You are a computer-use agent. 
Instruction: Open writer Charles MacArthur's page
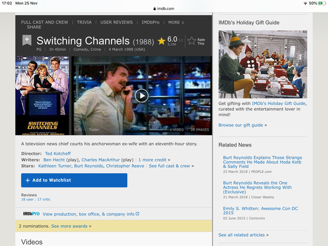coord(101,160)
